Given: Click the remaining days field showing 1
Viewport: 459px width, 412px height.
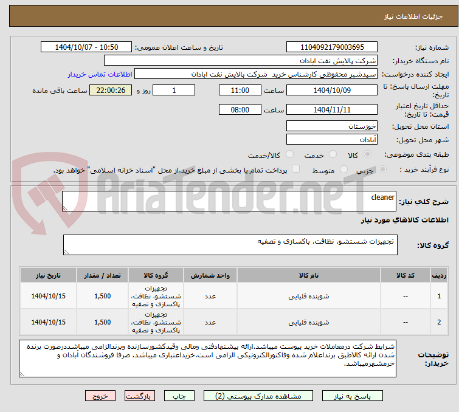Looking at the screenshot, I should coord(174,90).
